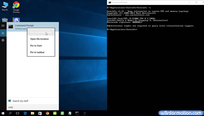204x116 pixels.
Task: Click the Microcode signature line in console
Action: [124, 22]
